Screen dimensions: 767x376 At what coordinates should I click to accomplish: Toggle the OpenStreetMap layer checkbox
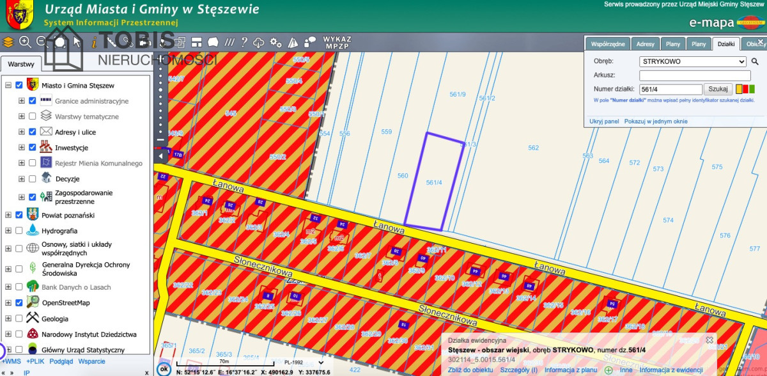(x=19, y=303)
